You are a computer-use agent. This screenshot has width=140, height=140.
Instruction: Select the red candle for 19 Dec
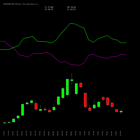(108, 101)
